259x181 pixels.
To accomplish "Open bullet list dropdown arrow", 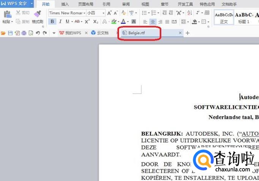I will coord(148,13).
